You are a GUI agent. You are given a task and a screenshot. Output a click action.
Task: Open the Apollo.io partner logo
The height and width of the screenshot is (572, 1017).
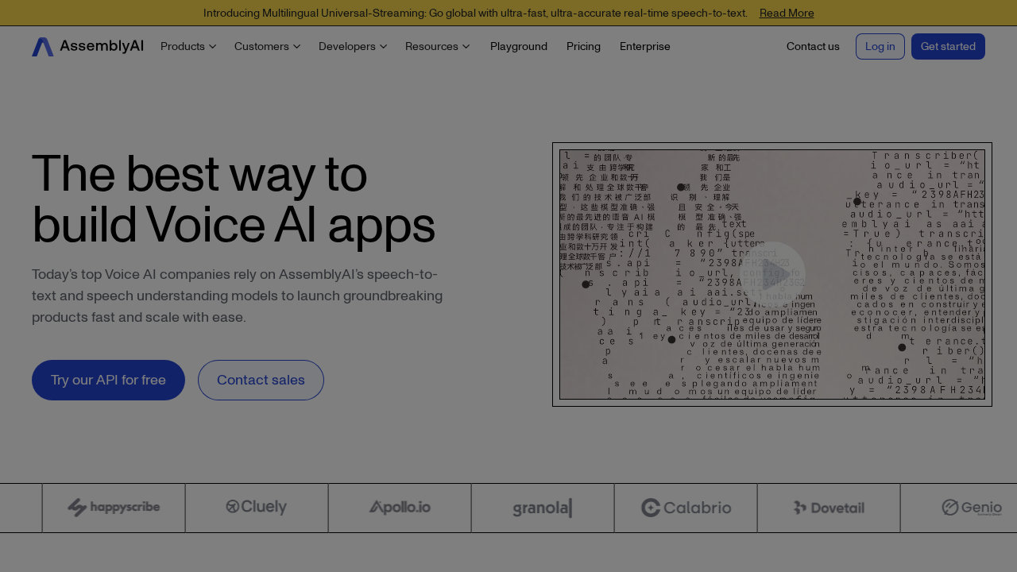[x=400, y=508]
